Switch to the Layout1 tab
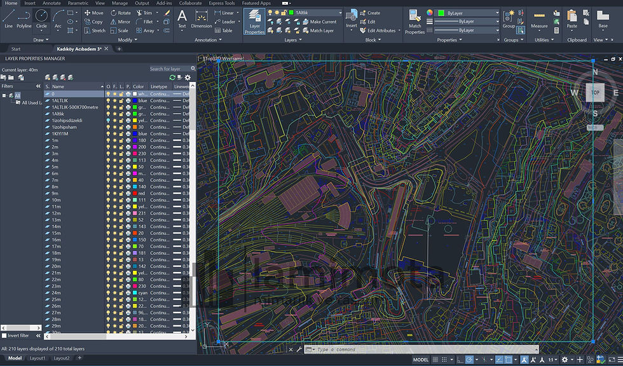The width and height of the screenshot is (623, 366). pos(38,358)
